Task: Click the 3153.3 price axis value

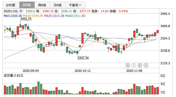Action: 165,63
